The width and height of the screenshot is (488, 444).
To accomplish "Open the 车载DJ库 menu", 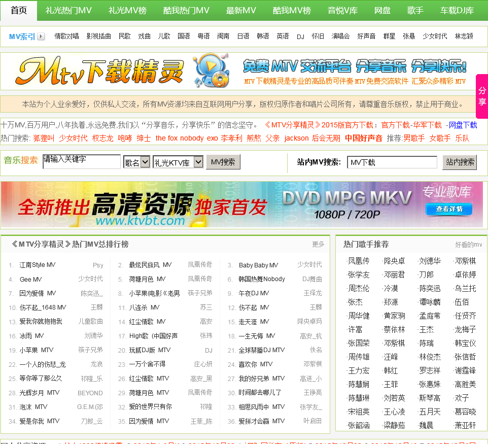I will pyautogui.click(x=457, y=10).
